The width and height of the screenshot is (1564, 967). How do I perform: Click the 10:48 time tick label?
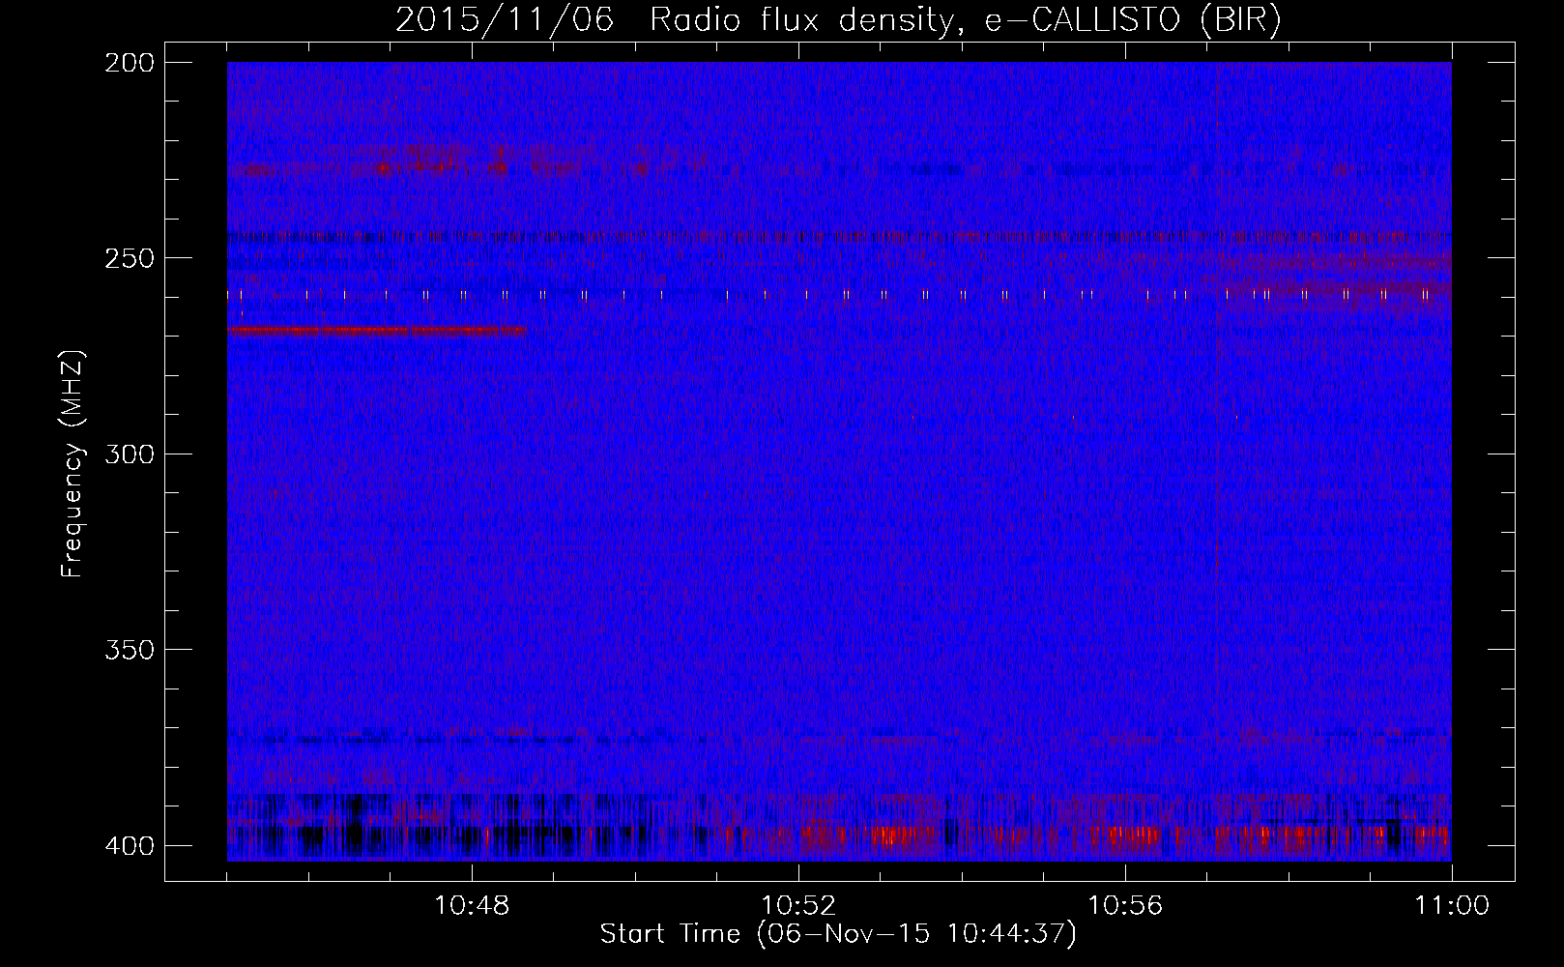pos(472,906)
